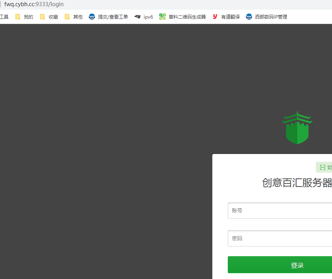Click the red 有道翻译 bookmark icon
Viewport: 332px width, 279px height.
pyautogui.click(x=215, y=17)
